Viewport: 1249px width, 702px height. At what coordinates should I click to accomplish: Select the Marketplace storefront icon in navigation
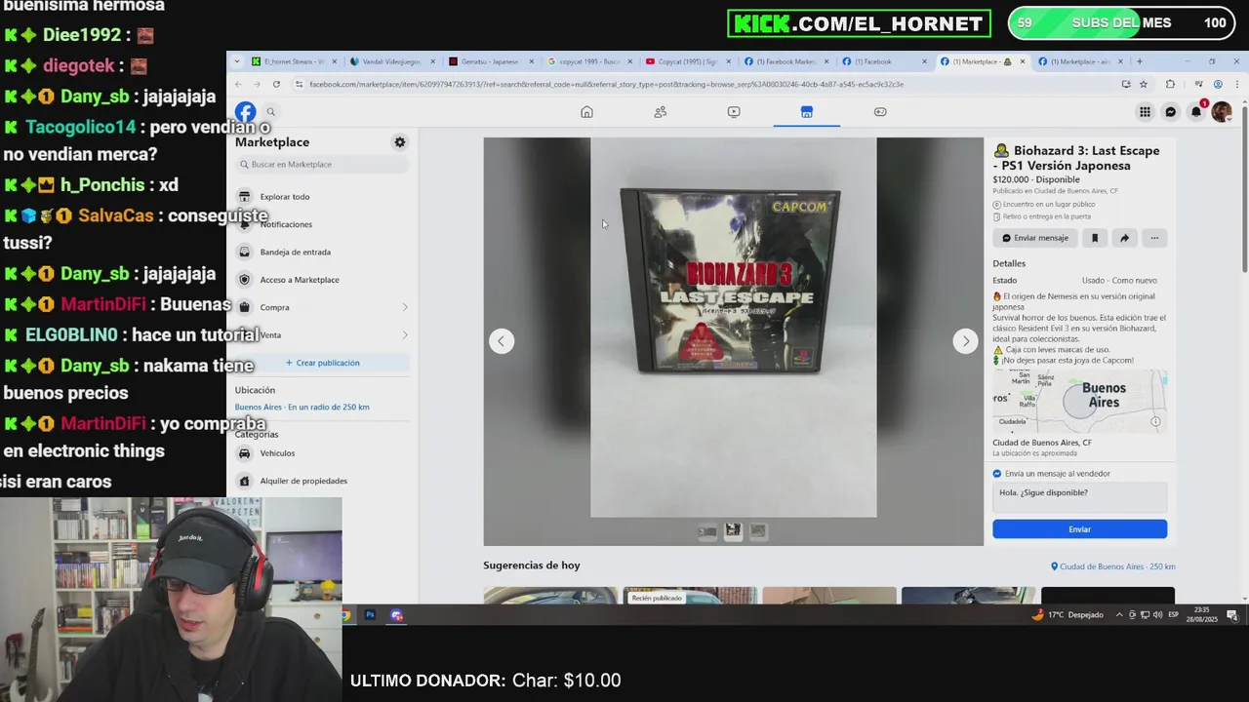tap(807, 112)
